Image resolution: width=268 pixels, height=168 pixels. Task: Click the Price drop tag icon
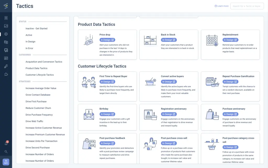pos(89,40)
